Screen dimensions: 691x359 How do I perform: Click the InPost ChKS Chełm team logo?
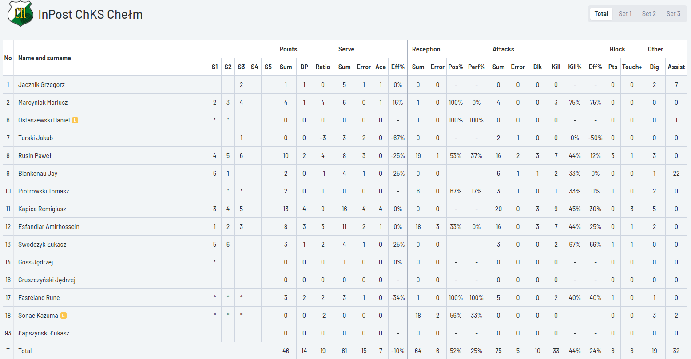[x=20, y=14]
